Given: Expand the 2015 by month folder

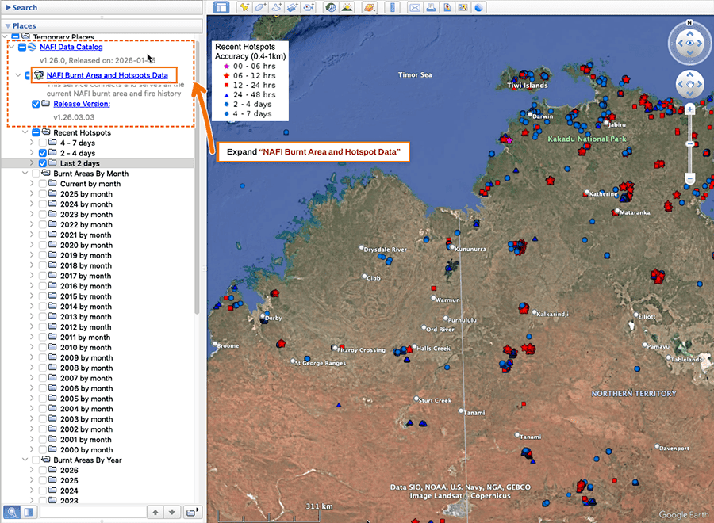Looking at the screenshot, I should pos(32,296).
